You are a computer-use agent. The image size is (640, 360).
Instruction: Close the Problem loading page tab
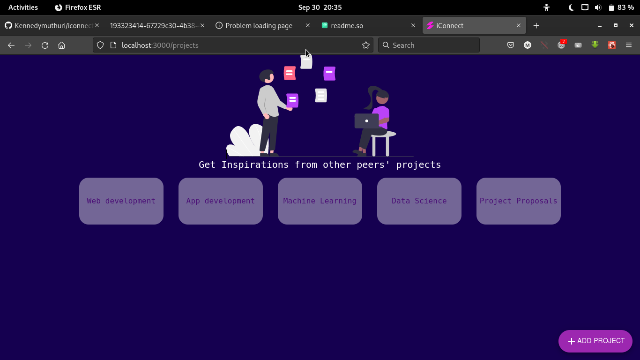(308, 25)
